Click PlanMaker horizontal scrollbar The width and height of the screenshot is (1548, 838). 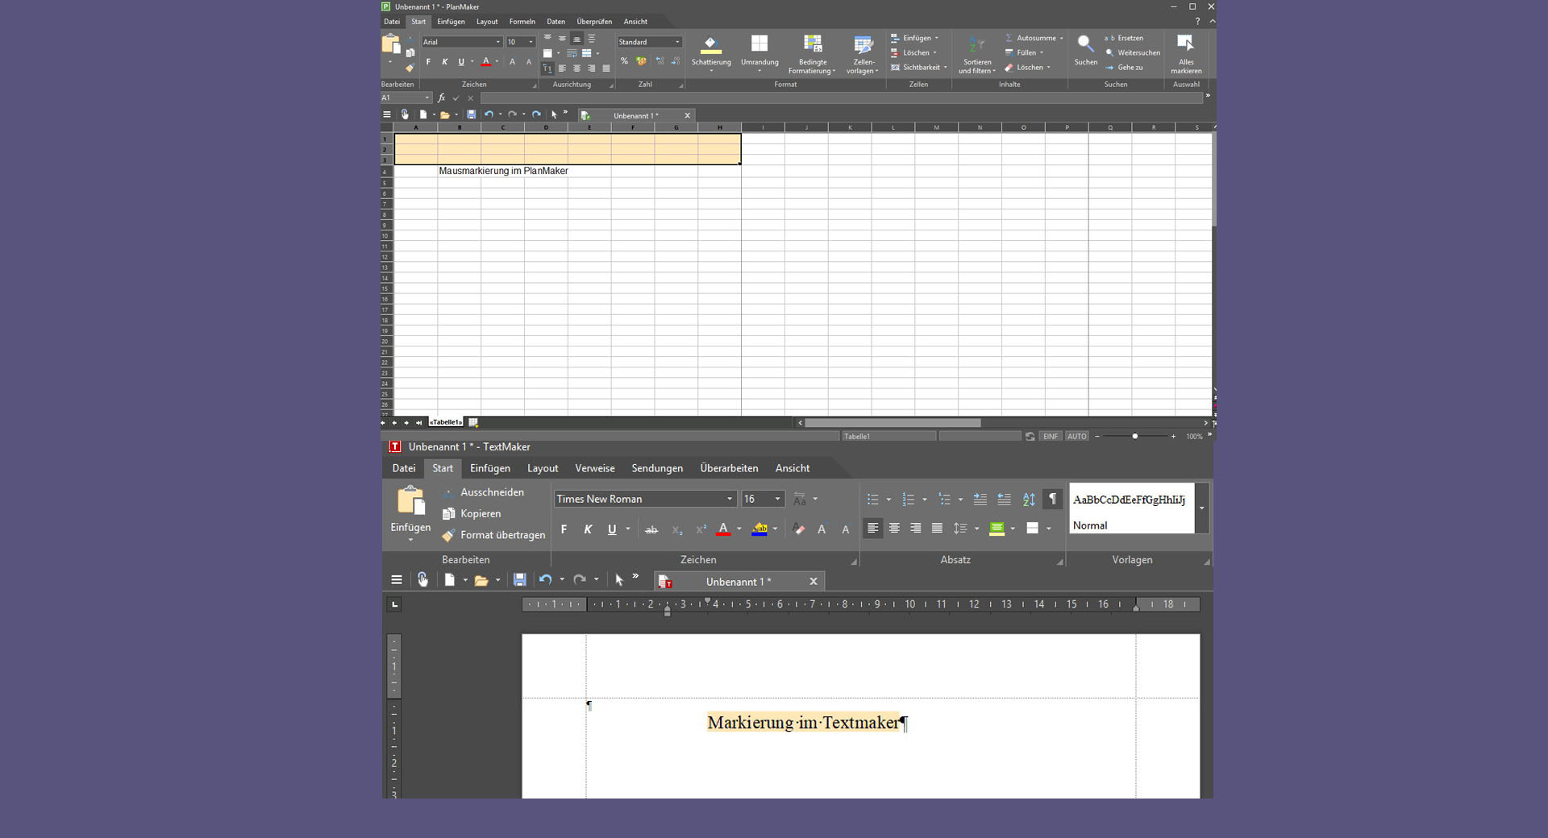(x=893, y=423)
